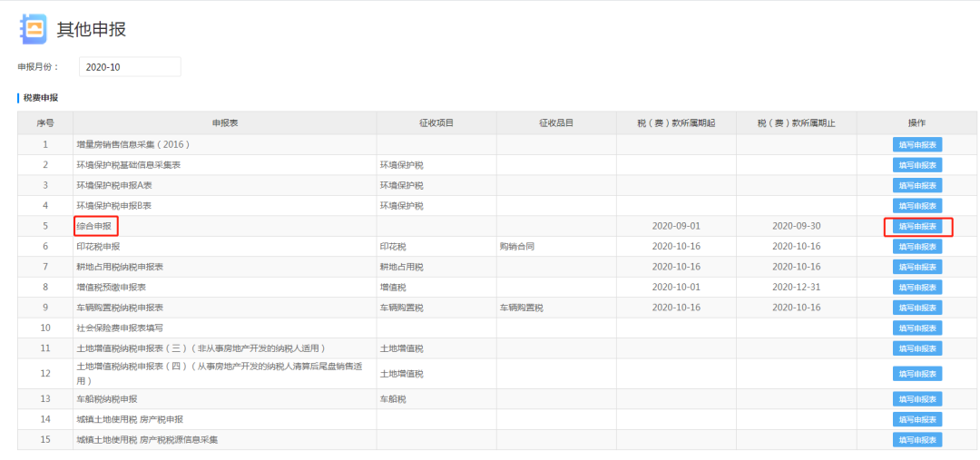Click 填写申报表 for 环境保护税基础信息采集表
The height and width of the screenshot is (460, 980).
click(x=916, y=165)
